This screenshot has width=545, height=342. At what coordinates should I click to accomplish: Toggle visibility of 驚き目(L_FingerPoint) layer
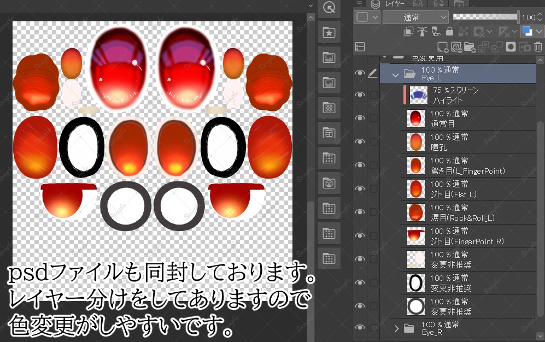tap(360, 164)
